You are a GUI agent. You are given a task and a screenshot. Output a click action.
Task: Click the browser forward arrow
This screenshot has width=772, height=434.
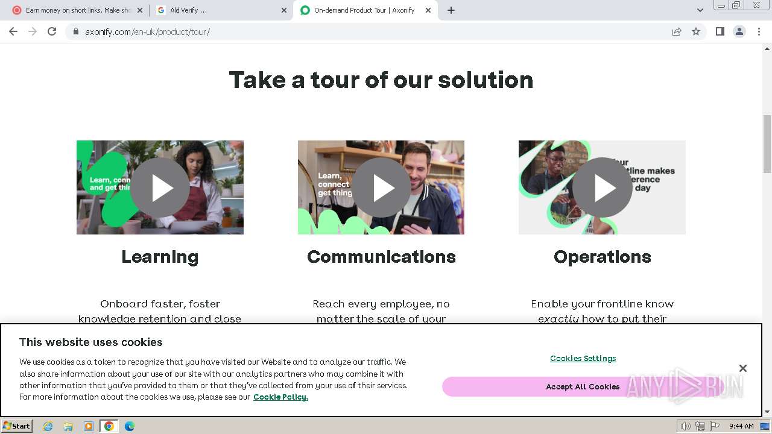click(x=33, y=31)
